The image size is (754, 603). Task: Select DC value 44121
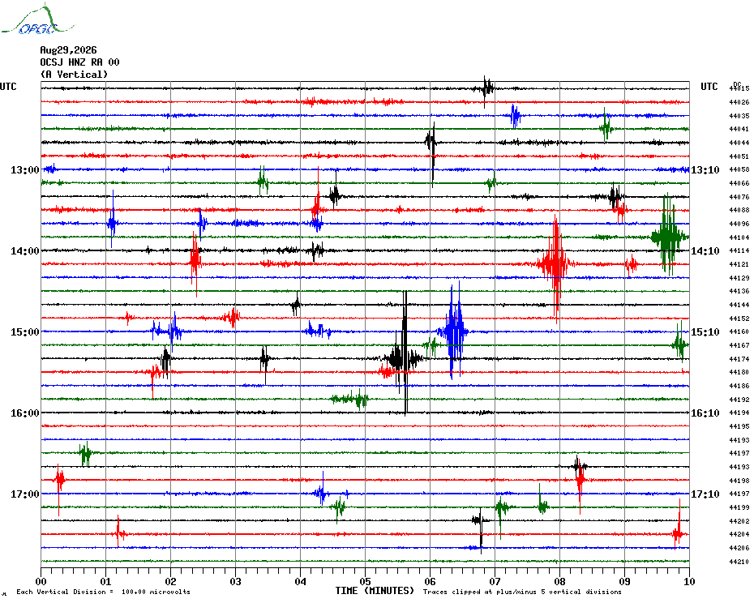(x=739, y=264)
